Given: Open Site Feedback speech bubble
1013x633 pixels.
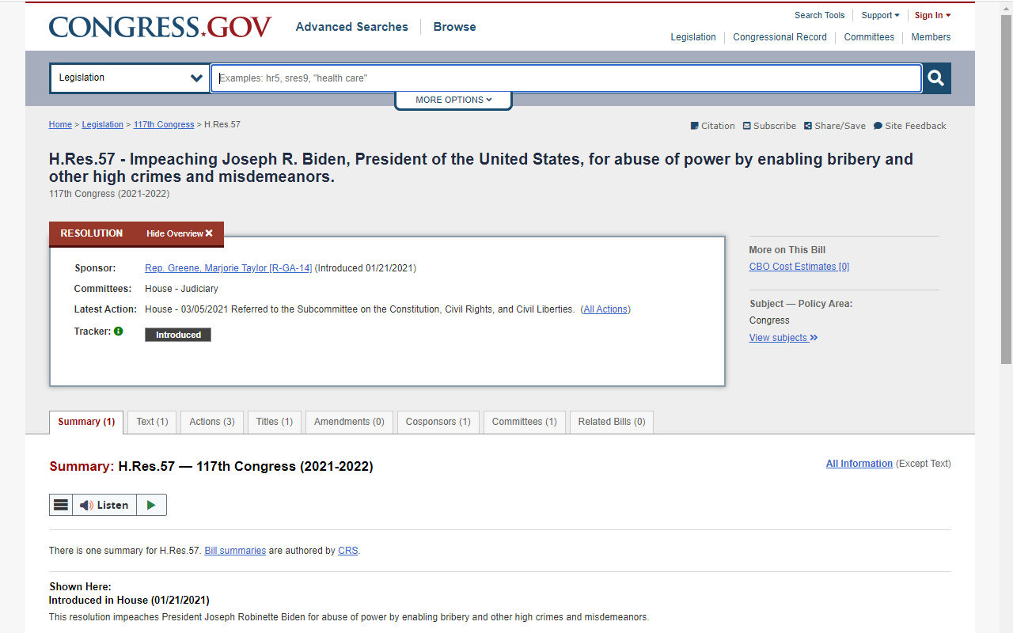Looking at the screenshot, I should click(878, 126).
